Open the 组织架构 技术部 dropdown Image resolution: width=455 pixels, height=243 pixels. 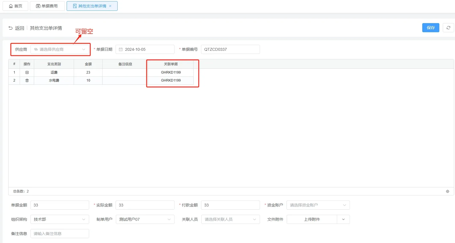coord(60,219)
